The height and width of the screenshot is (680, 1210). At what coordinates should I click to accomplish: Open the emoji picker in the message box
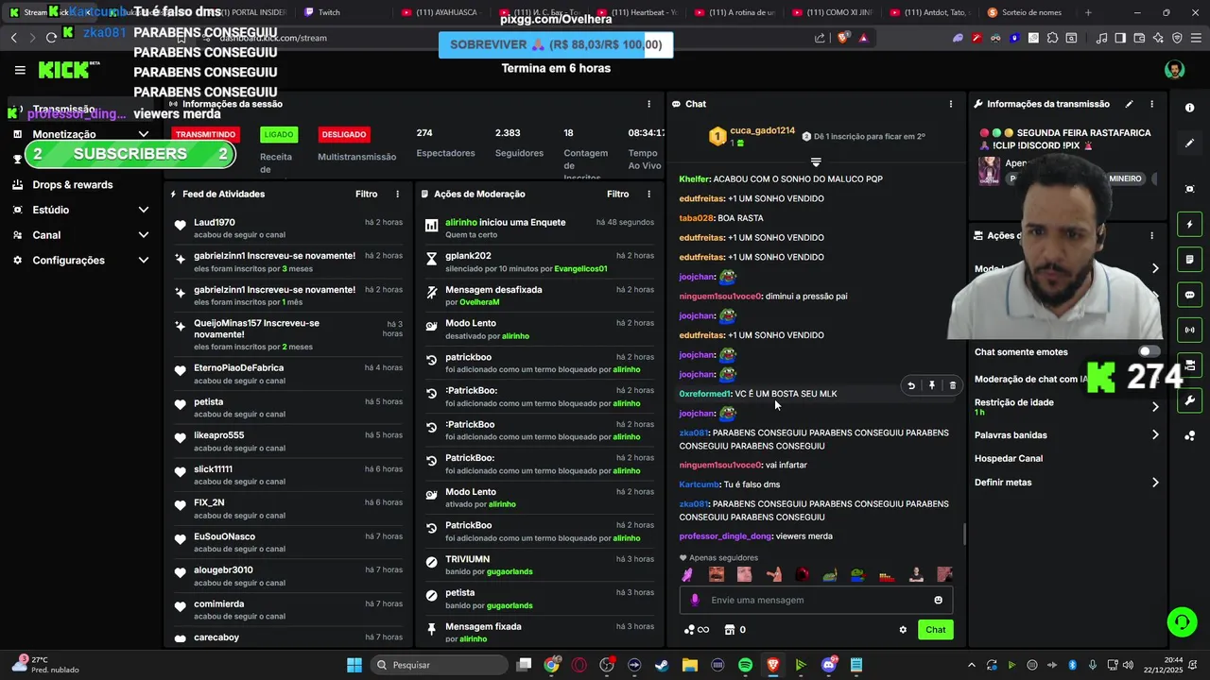pyautogui.click(x=938, y=600)
